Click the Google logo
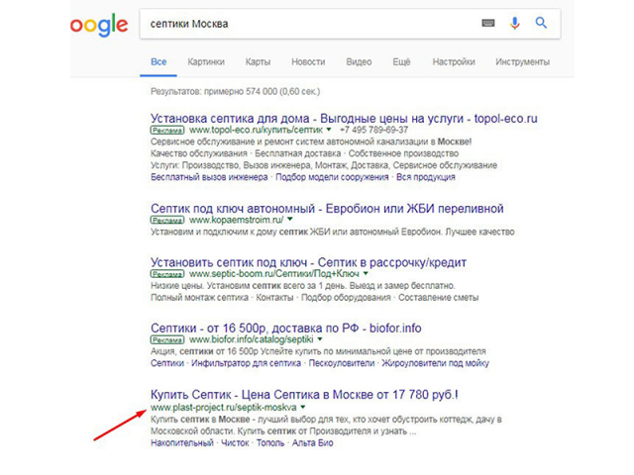The width and height of the screenshot is (634, 475). pyautogui.click(x=99, y=25)
